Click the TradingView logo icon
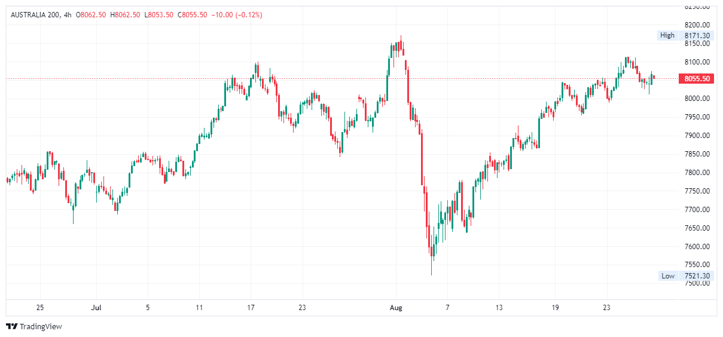 11,326
